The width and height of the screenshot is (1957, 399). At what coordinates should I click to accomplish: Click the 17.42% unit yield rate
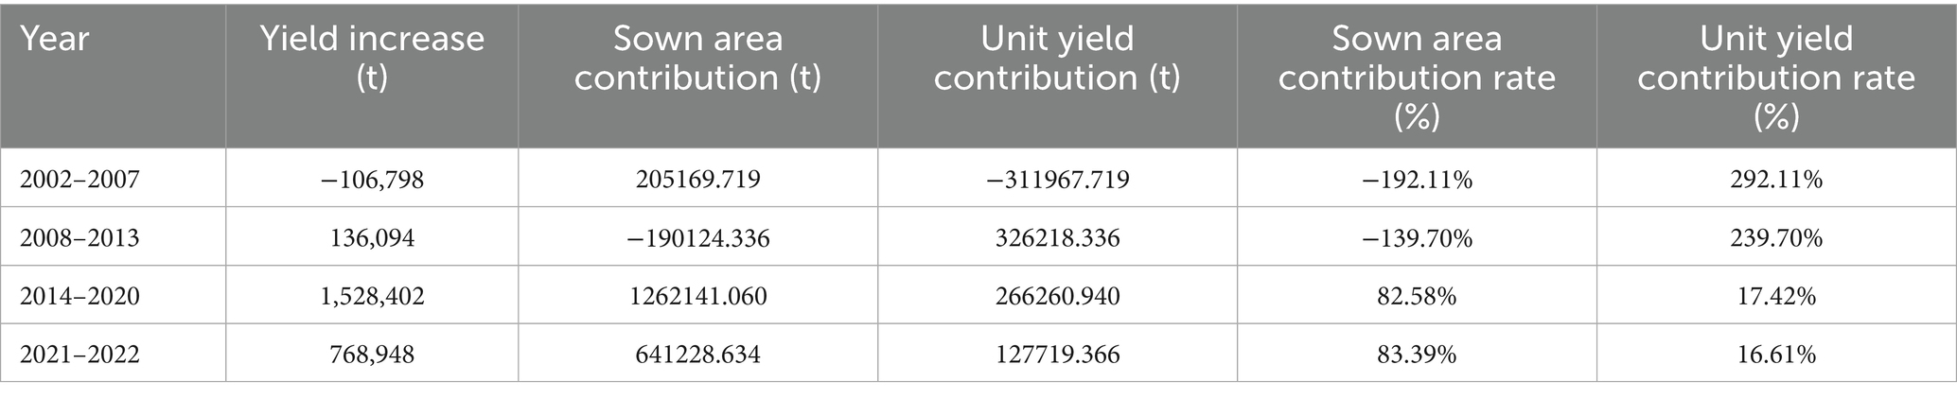[1776, 296]
